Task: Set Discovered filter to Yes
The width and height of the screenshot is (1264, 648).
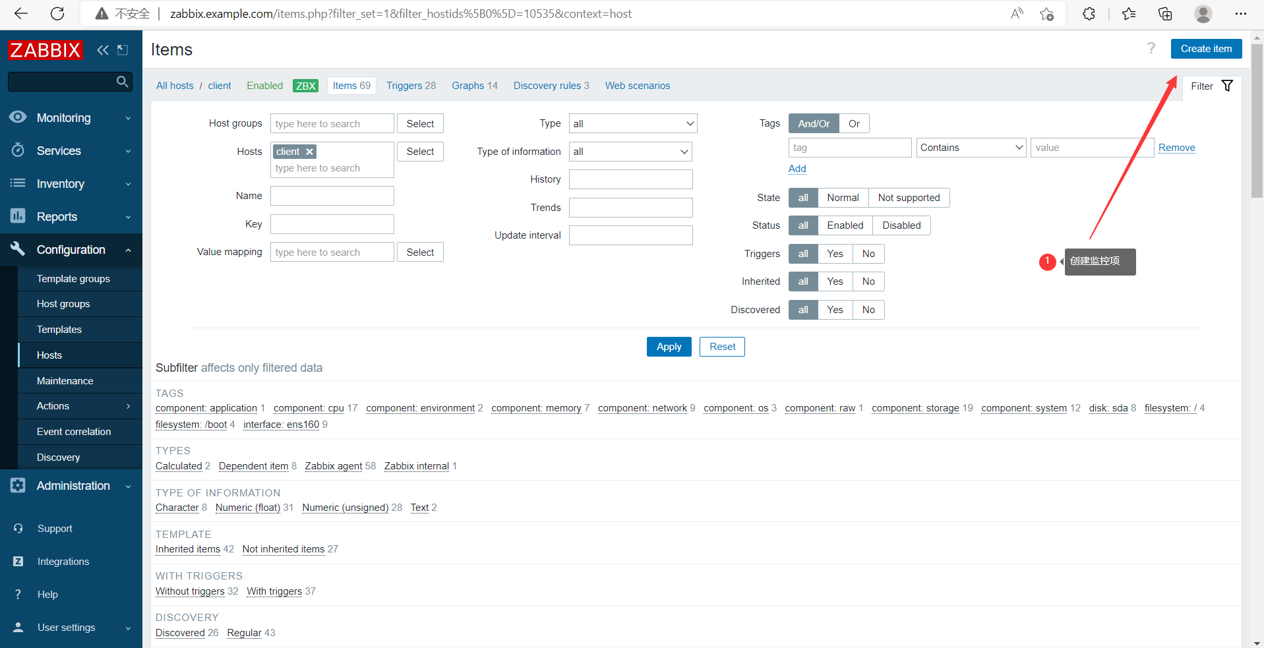Action: (x=835, y=310)
